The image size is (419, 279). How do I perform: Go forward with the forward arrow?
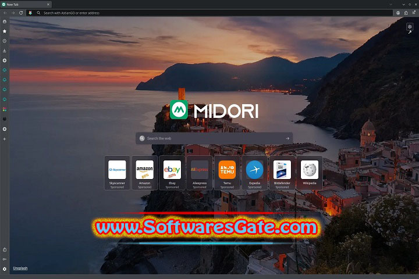tap(13, 13)
